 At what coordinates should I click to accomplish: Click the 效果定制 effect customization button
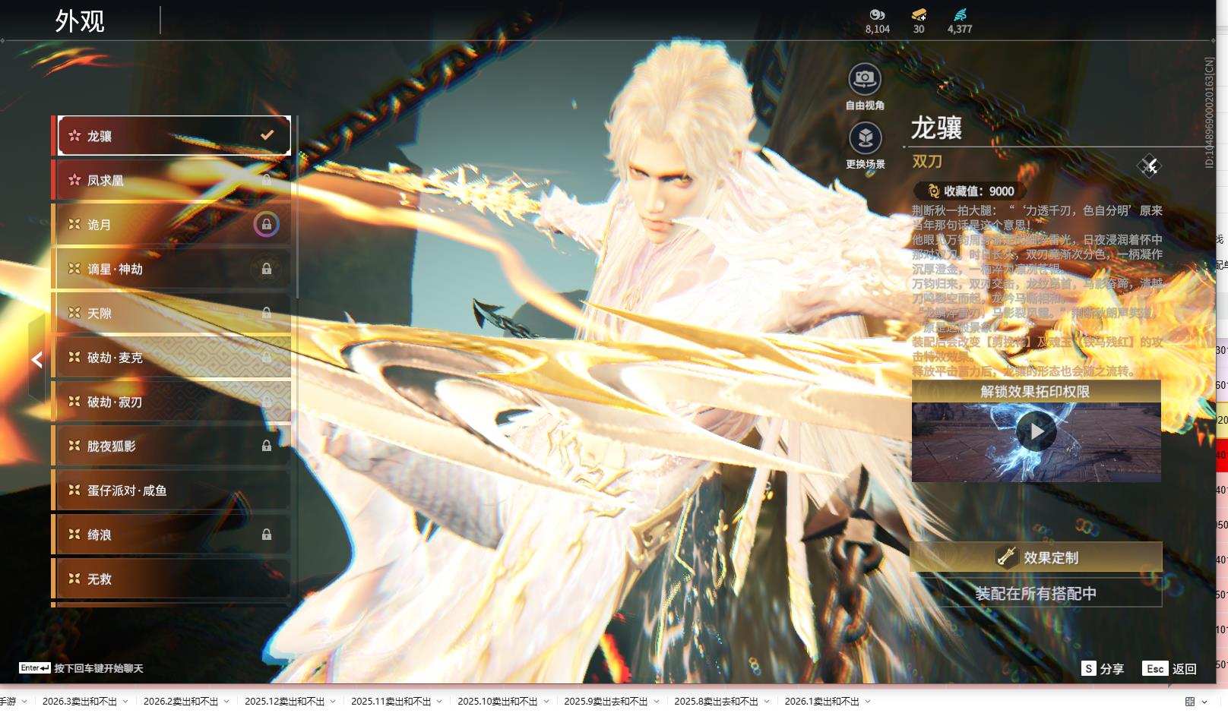(x=1036, y=557)
